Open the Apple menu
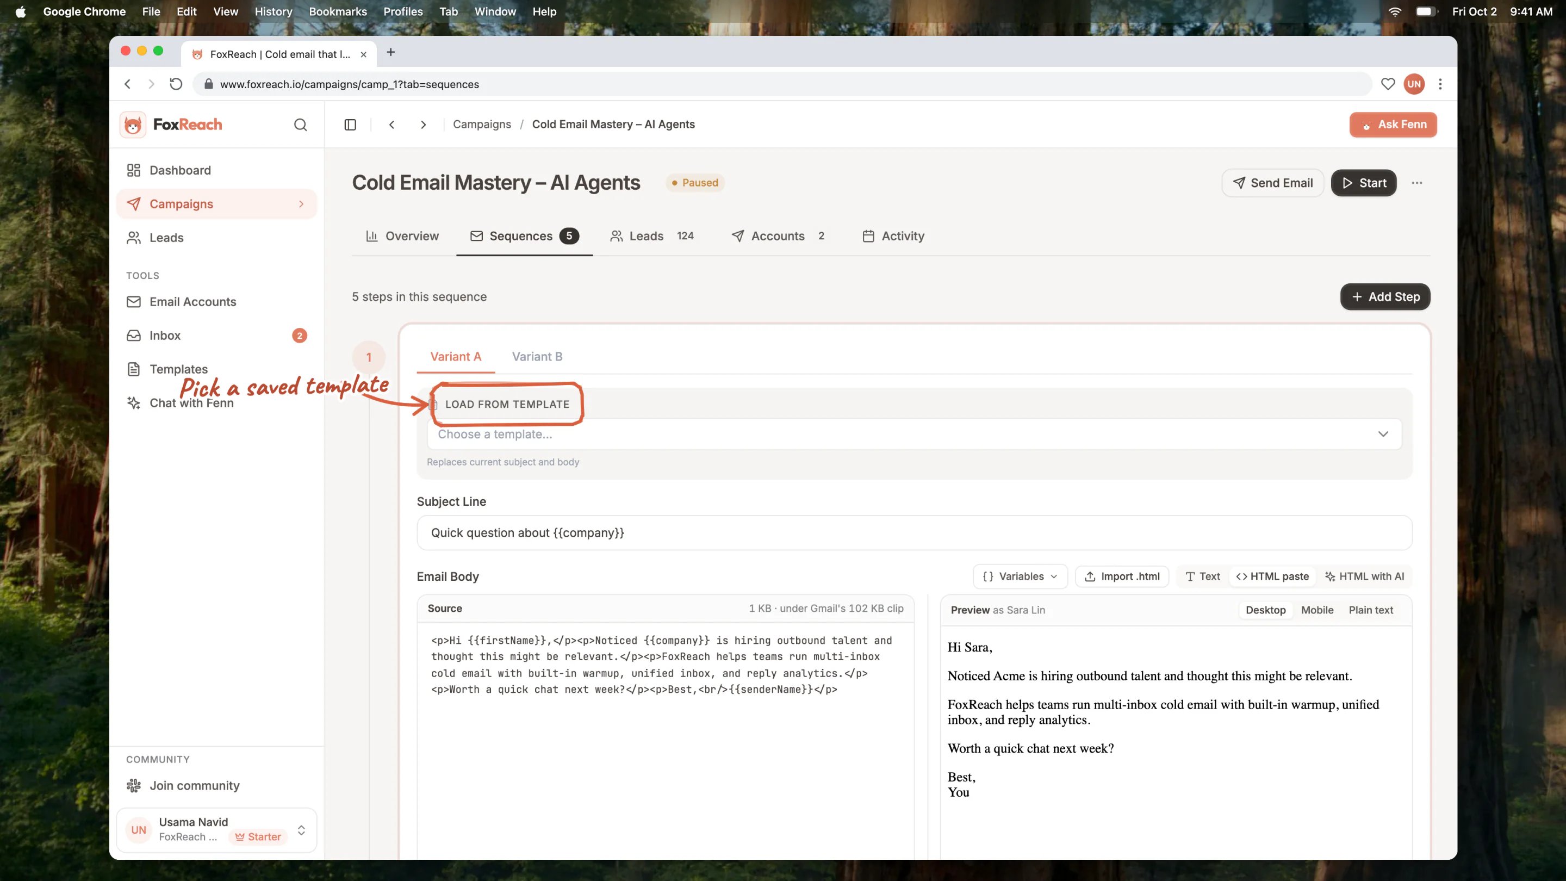This screenshot has height=881, width=1566. tap(21, 11)
